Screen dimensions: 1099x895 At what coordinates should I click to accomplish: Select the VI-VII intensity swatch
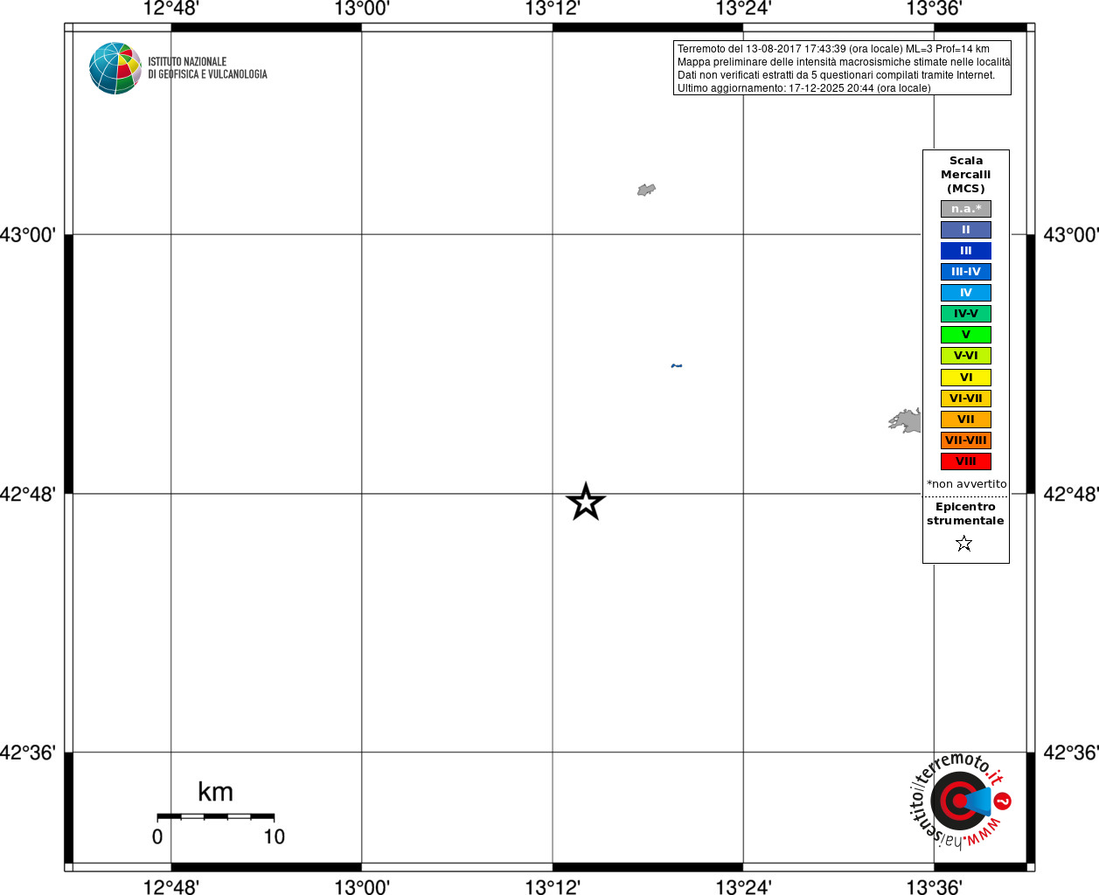(966, 399)
